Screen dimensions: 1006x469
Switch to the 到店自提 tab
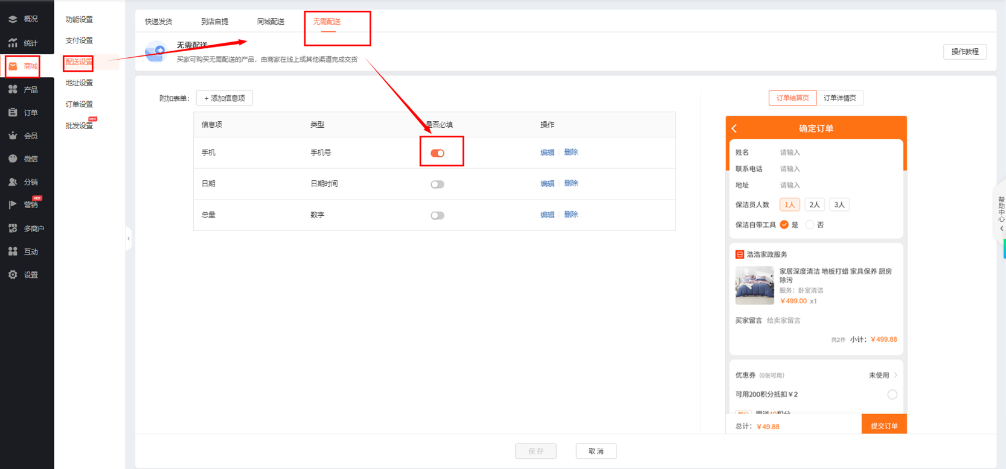click(215, 22)
